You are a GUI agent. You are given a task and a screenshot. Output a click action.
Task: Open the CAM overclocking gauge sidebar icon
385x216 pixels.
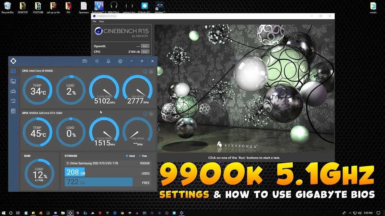13,101
